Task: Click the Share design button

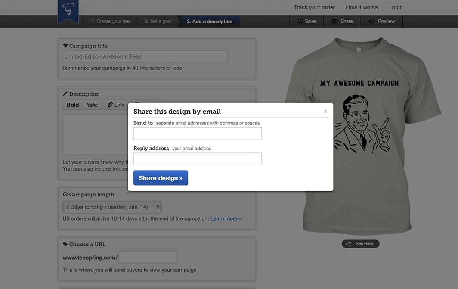Action: tap(161, 178)
